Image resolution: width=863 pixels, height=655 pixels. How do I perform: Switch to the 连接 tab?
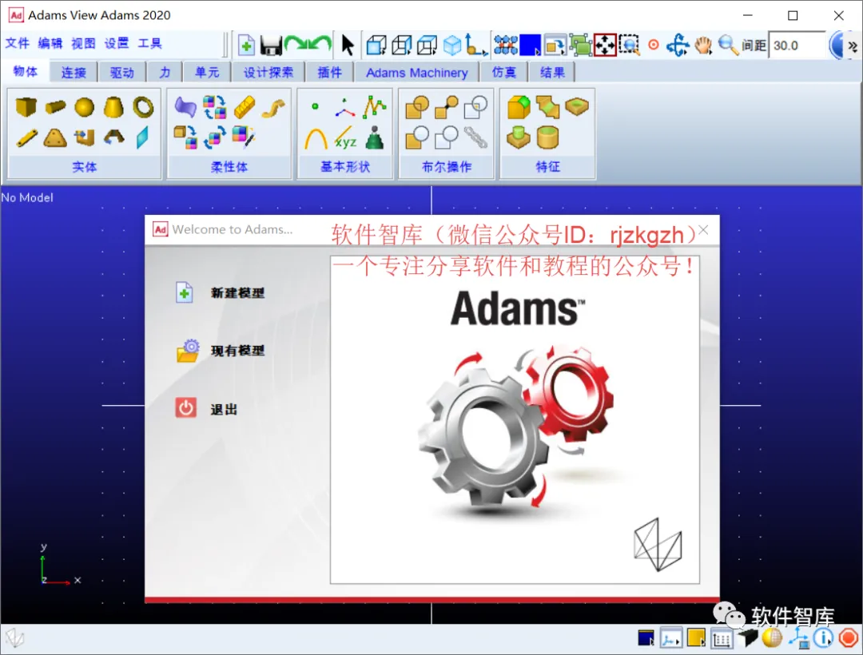coord(74,72)
